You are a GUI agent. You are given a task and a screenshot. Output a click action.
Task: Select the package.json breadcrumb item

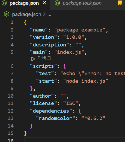coord(27,15)
